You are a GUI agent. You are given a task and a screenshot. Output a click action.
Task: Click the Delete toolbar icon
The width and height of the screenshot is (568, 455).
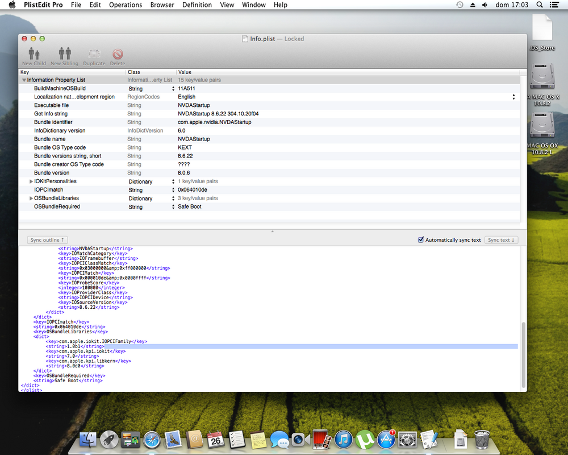point(118,55)
